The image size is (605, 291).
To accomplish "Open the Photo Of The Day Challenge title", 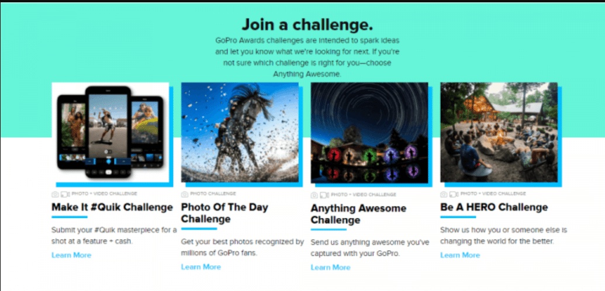I will click(x=224, y=213).
